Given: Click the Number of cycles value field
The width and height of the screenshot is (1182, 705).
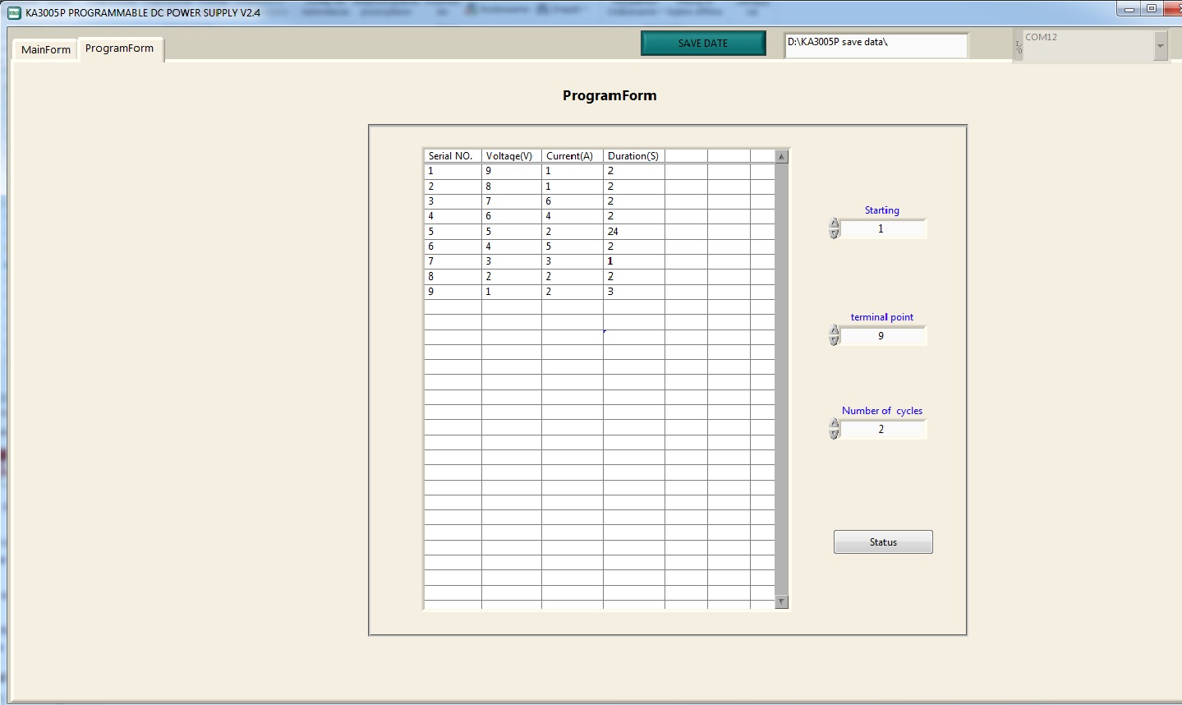Looking at the screenshot, I should [883, 430].
